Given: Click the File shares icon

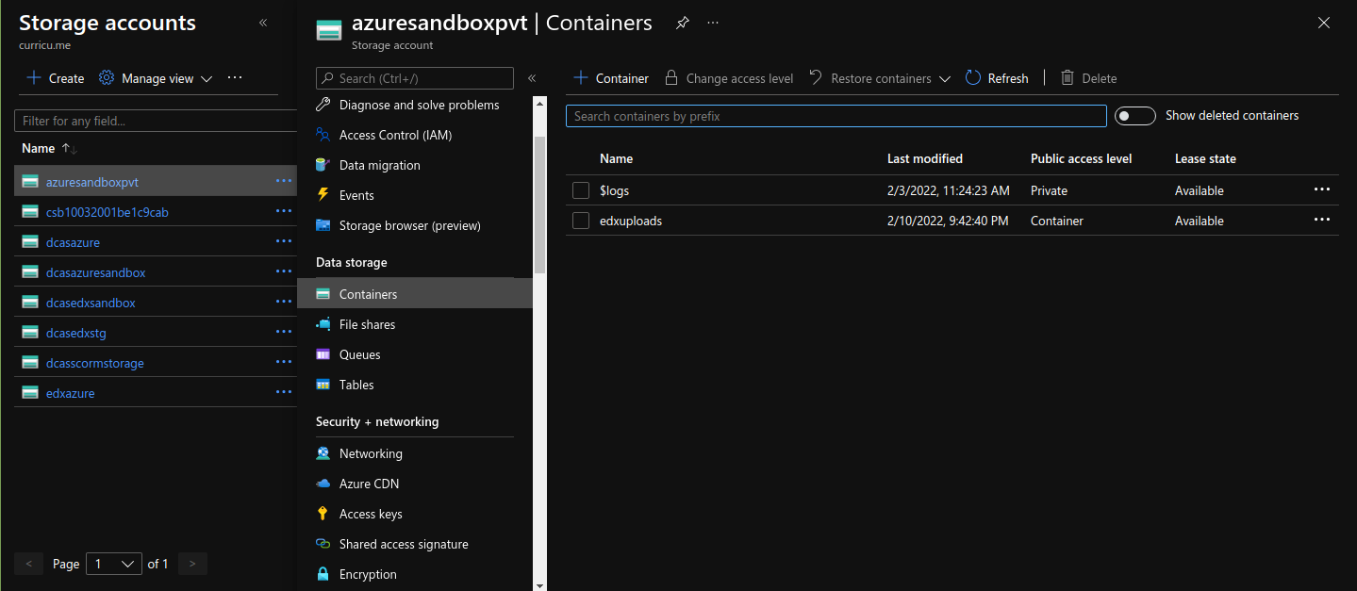Looking at the screenshot, I should (x=323, y=324).
